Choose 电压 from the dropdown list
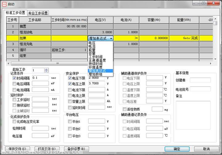Image resolution: width=222 pixels, height=155 pixels. pos(92,43)
